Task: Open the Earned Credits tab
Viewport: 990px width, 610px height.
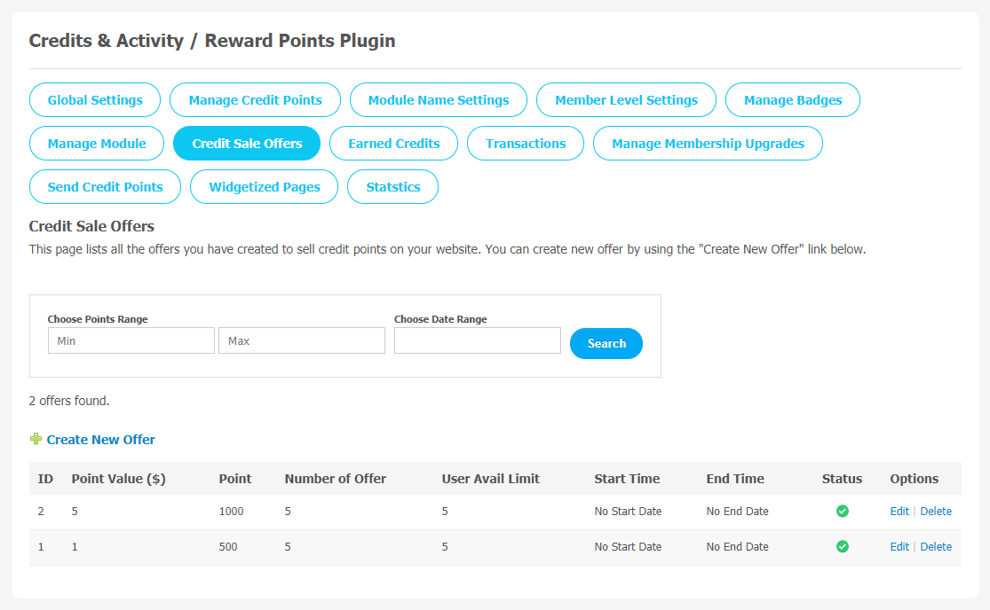Action: [x=394, y=143]
